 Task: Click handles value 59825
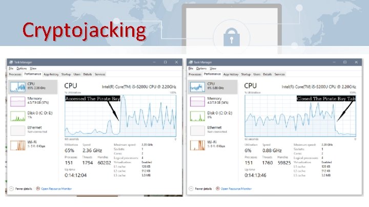coord(284,163)
